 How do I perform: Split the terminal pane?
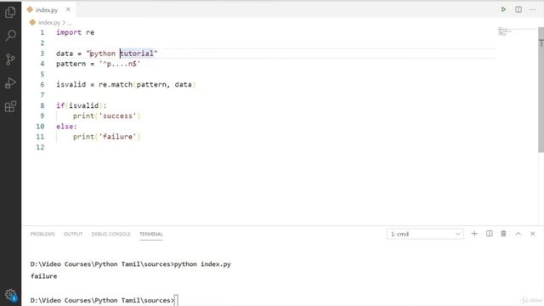tap(490, 234)
